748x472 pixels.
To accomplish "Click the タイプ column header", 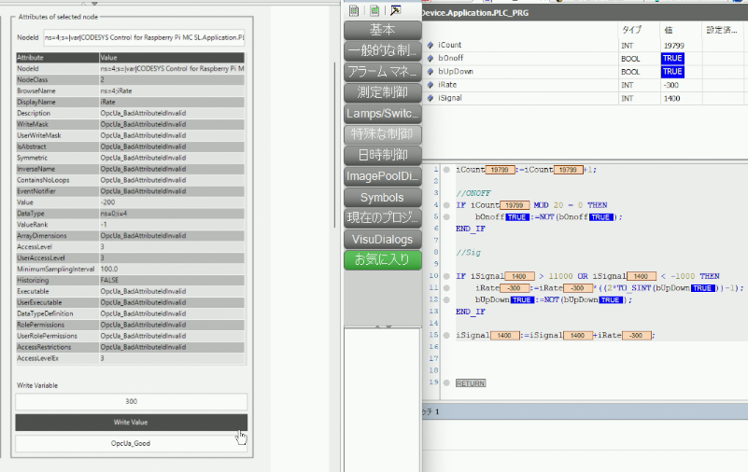I will pos(631,30).
